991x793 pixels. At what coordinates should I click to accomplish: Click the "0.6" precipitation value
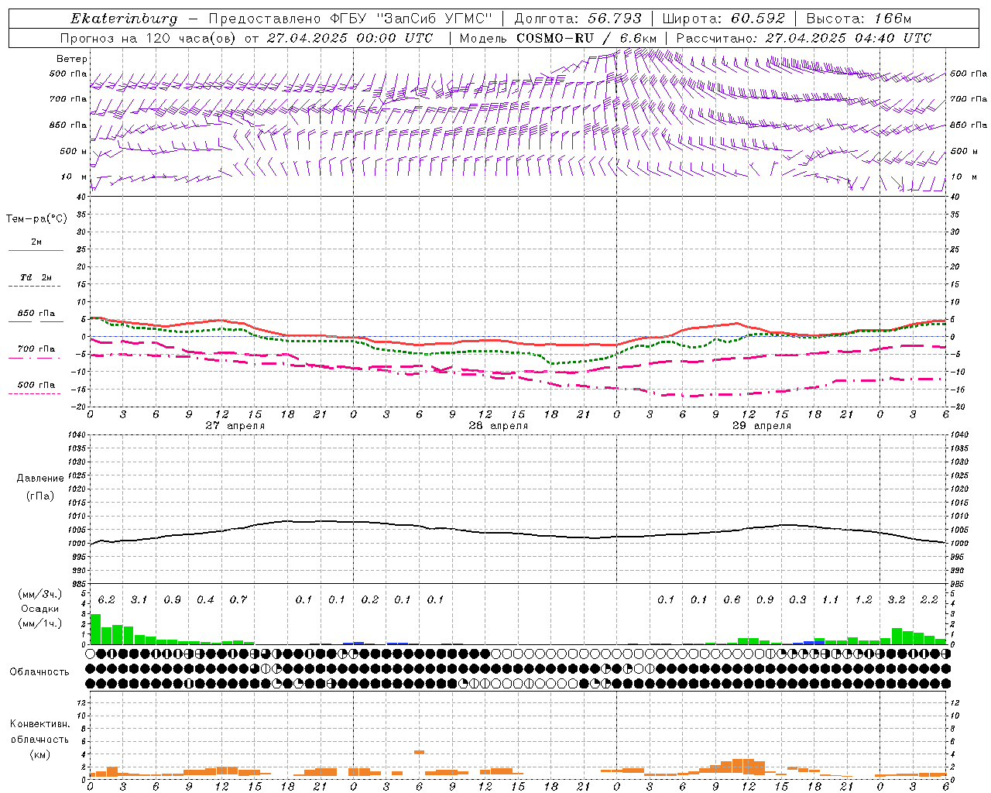coord(732,600)
